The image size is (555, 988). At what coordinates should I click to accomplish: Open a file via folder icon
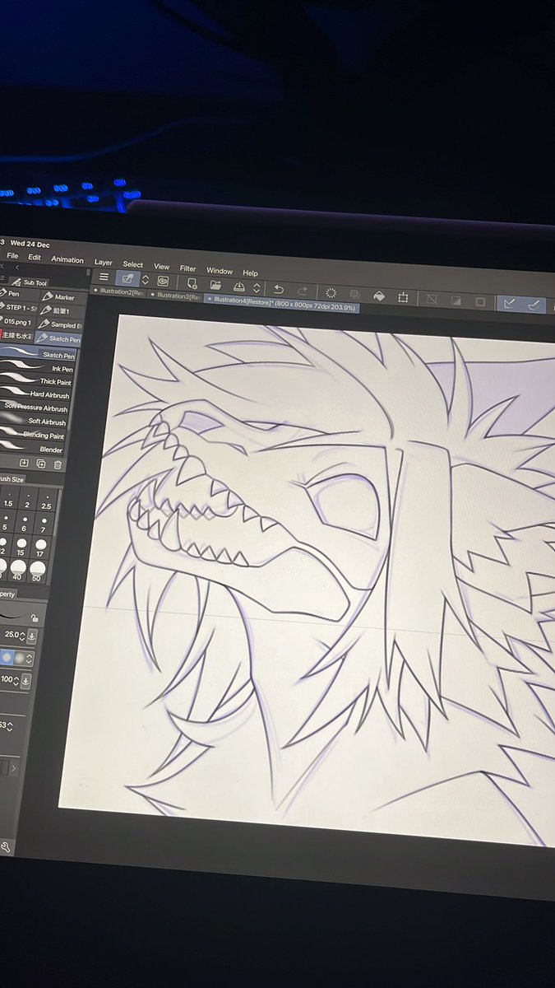[x=215, y=284]
